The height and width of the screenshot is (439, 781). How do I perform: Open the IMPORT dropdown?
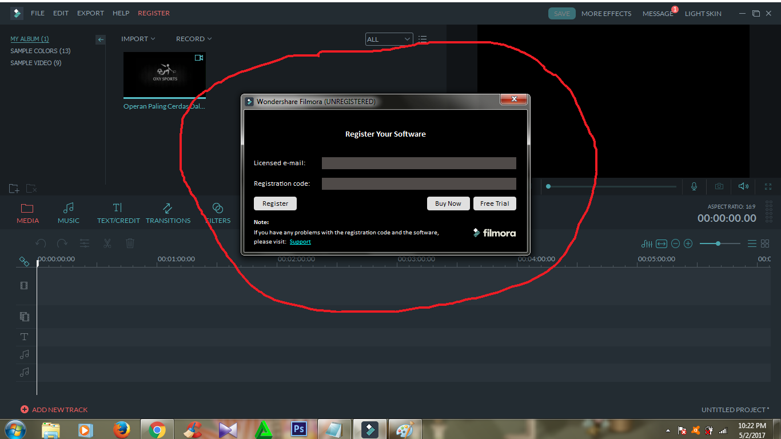138,39
